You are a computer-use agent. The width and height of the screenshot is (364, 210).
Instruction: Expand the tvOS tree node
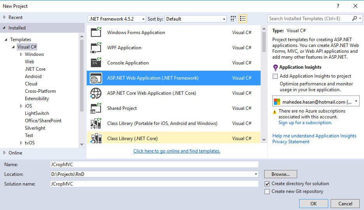tap(21, 143)
